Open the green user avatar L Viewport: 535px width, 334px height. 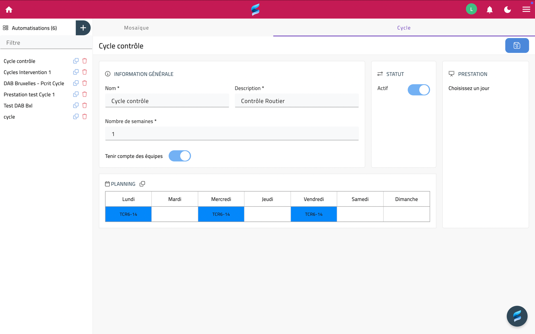(x=471, y=9)
